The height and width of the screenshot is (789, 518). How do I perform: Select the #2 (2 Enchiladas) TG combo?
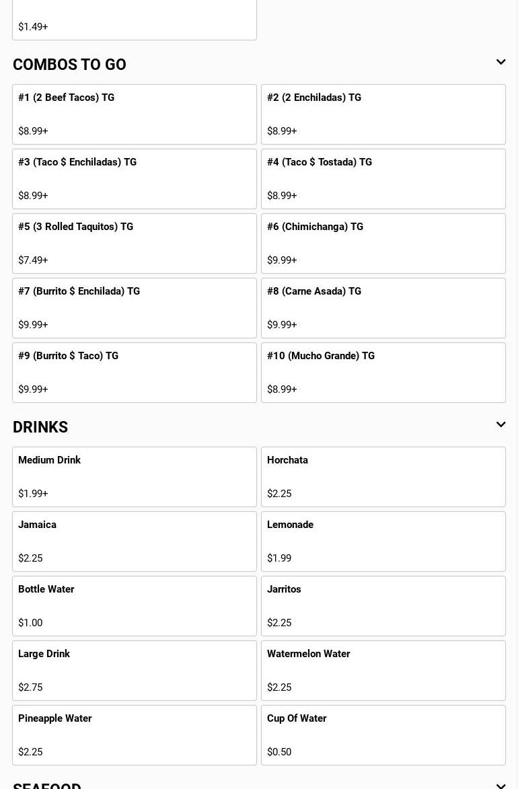[383, 114]
